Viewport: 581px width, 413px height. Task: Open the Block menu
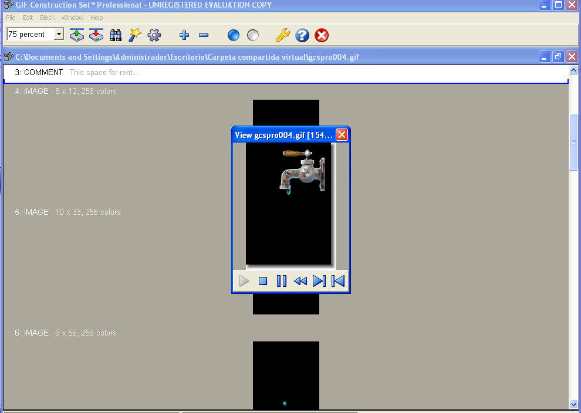point(47,18)
